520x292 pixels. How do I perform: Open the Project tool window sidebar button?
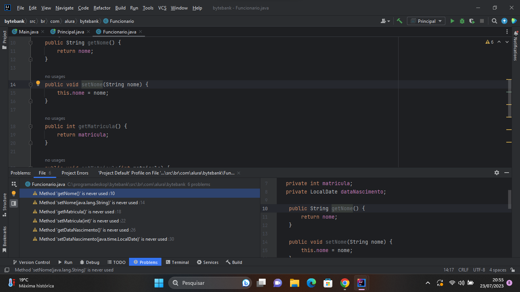(x=5, y=40)
